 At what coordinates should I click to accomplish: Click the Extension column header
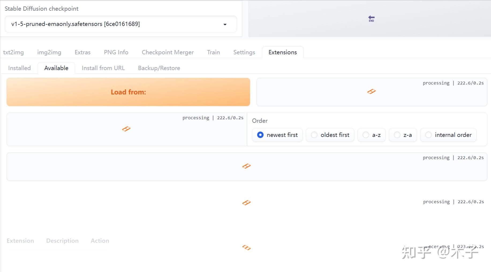point(20,241)
